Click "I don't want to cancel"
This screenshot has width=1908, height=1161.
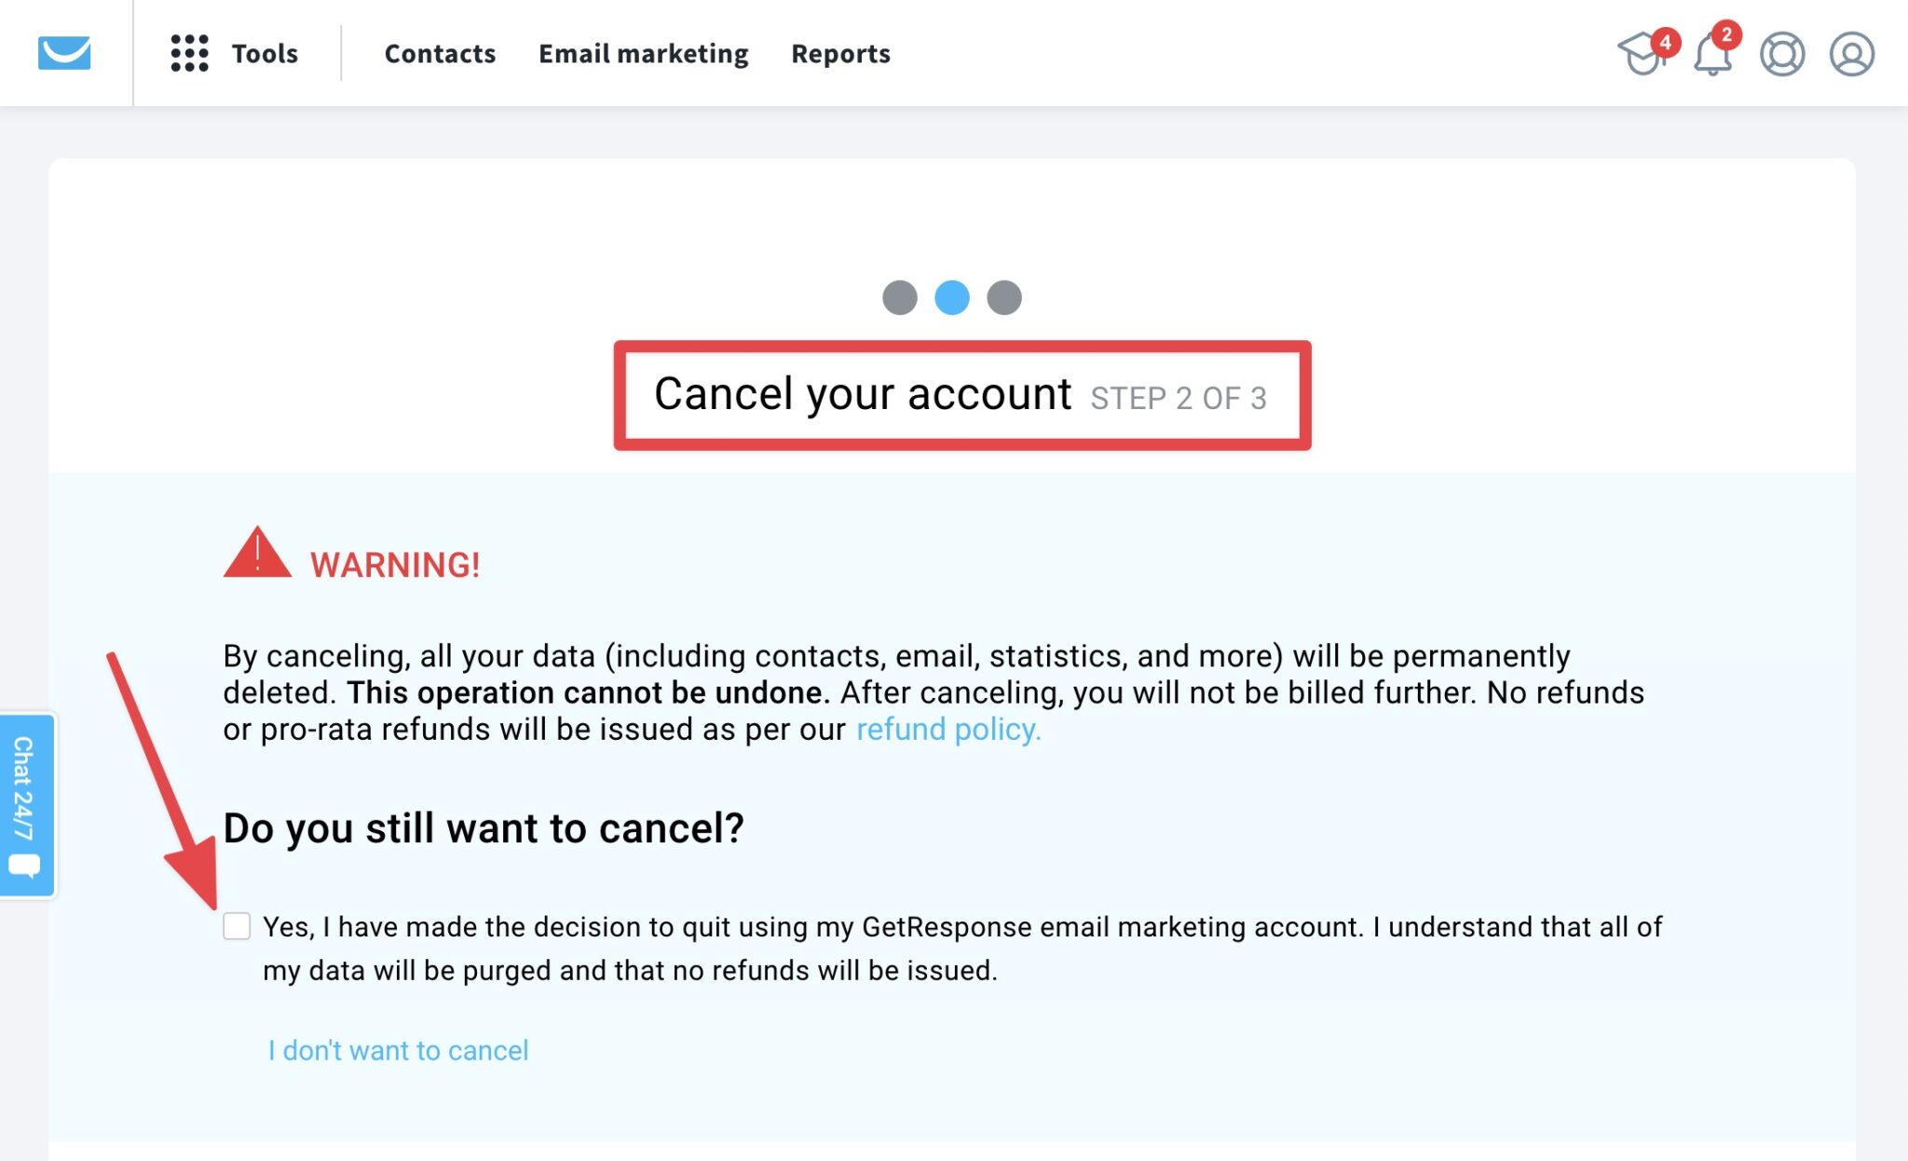click(398, 1050)
